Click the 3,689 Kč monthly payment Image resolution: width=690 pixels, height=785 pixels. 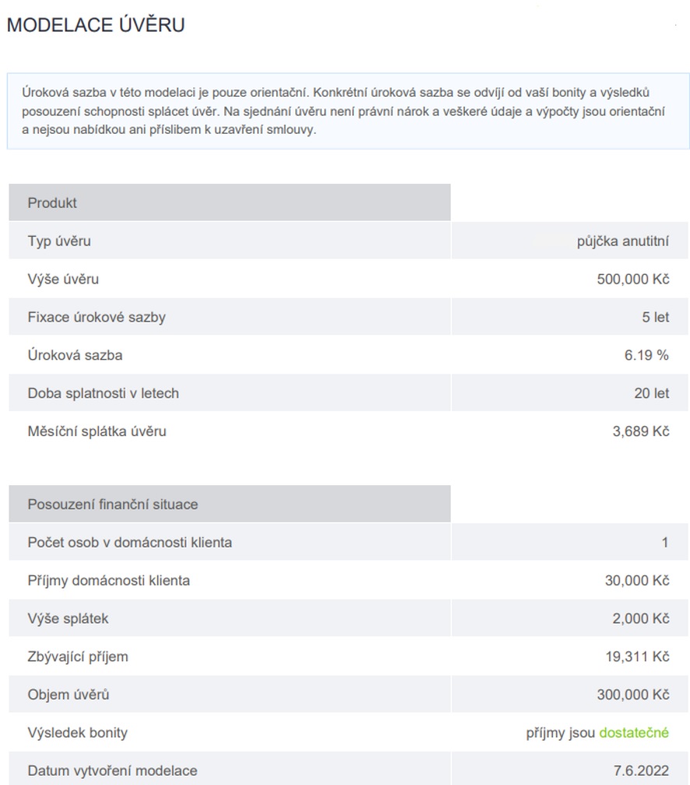[641, 431]
